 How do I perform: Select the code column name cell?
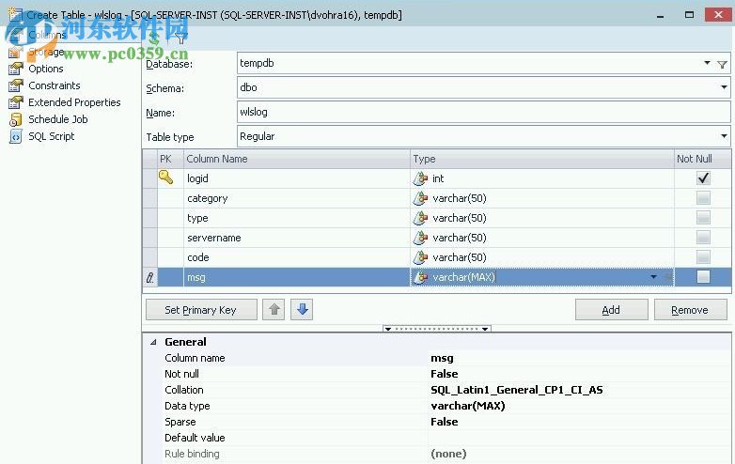click(297, 257)
